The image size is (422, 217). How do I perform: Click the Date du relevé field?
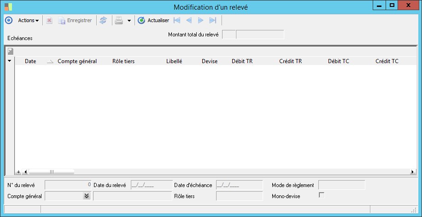[x=152, y=185]
